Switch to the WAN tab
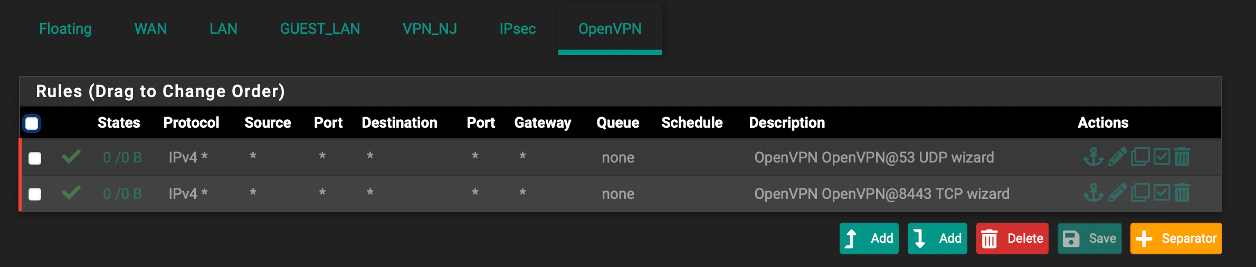The height and width of the screenshot is (267, 1256). (x=150, y=28)
